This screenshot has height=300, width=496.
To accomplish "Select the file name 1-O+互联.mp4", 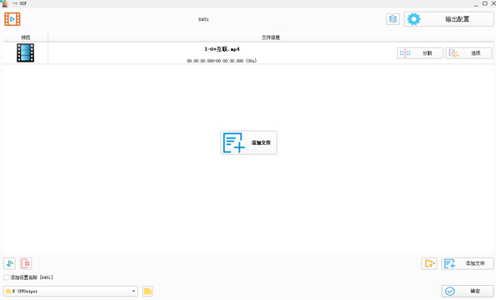I will pyautogui.click(x=222, y=49).
